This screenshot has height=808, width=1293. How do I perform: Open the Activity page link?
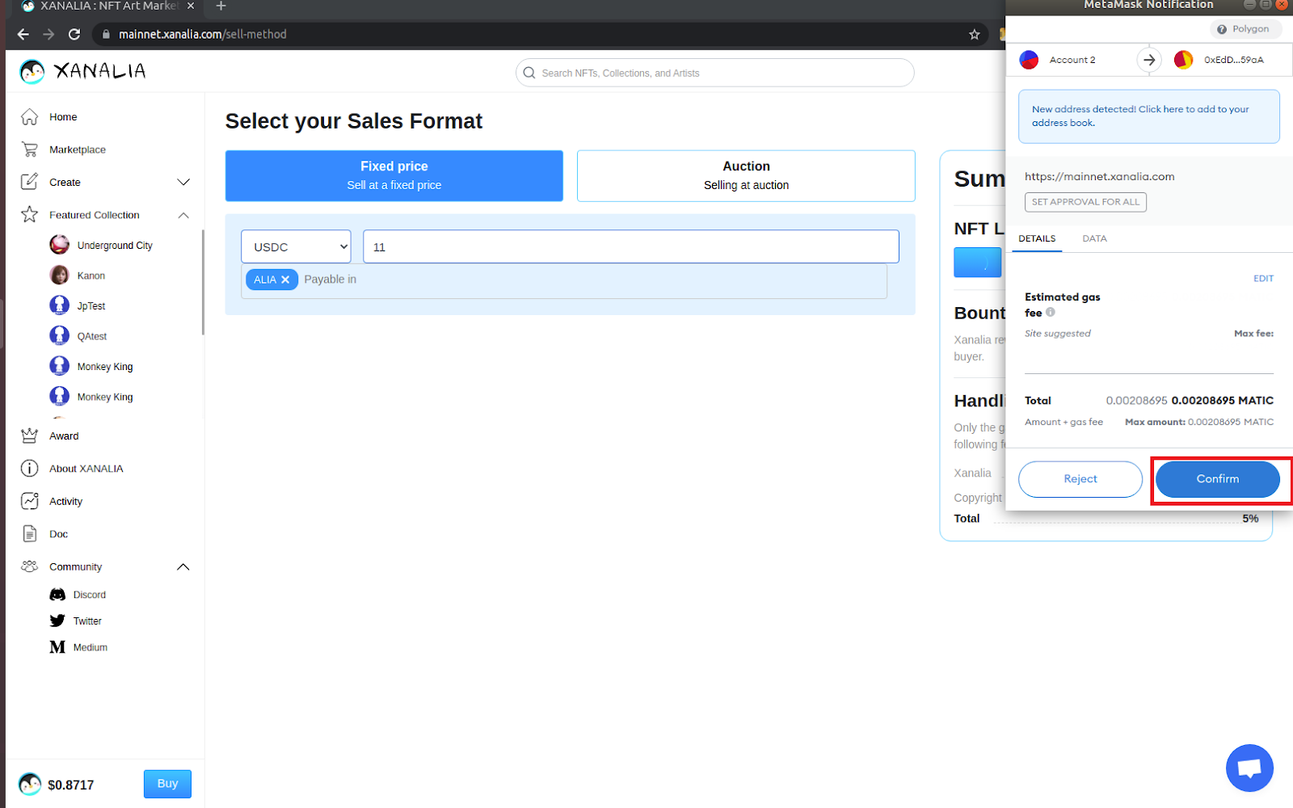pos(65,501)
